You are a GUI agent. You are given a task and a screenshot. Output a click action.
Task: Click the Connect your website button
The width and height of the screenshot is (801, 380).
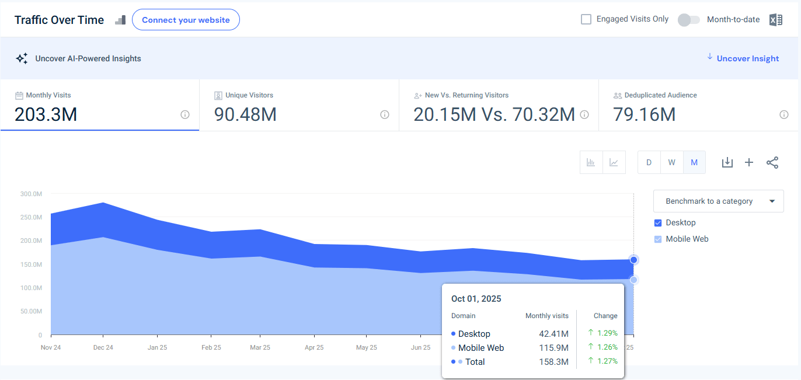[x=186, y=19]
